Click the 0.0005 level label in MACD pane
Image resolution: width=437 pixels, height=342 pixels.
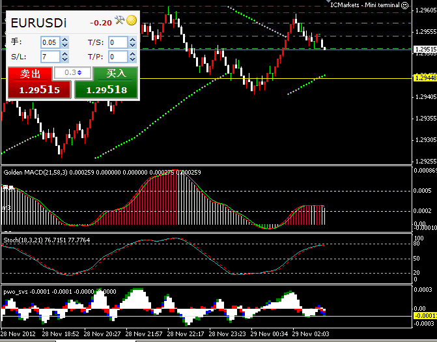tap(423, 191)
